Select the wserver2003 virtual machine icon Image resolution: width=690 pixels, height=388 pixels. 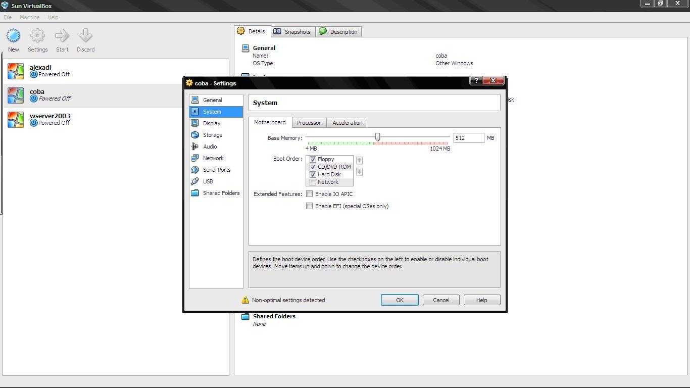tap(16, 119)
